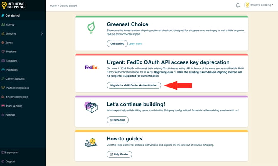
Task: Click the calendar icon inside the Schedule button
Action: (111, 120)
